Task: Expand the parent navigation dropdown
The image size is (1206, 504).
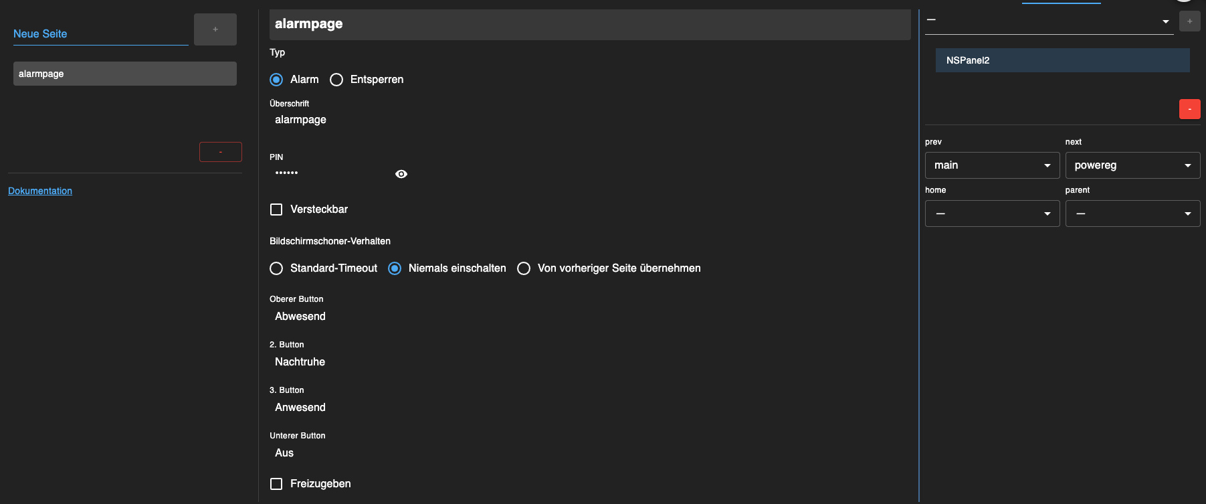Action: [x=1132, y=214]
